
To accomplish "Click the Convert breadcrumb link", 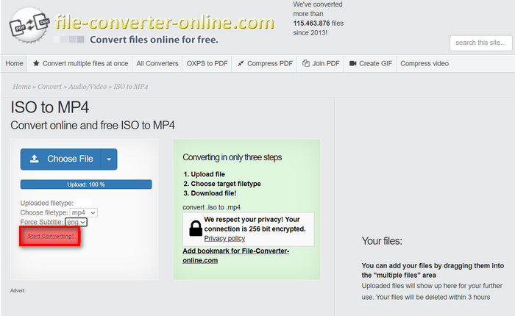I will point(49,87).
